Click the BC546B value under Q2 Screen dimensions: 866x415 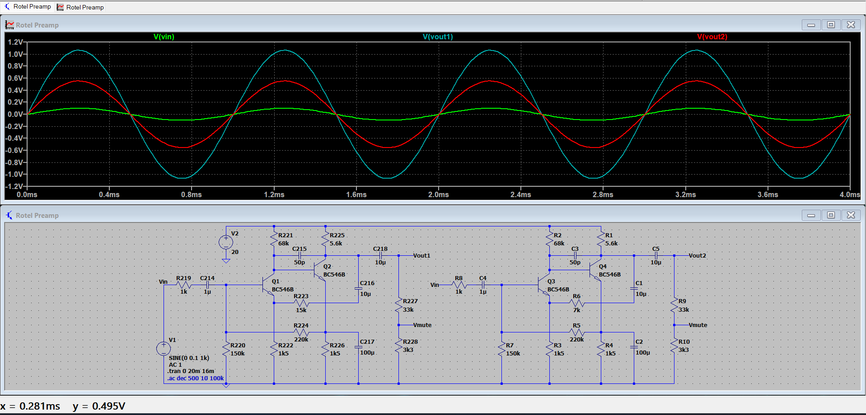[x=334, y=274]
